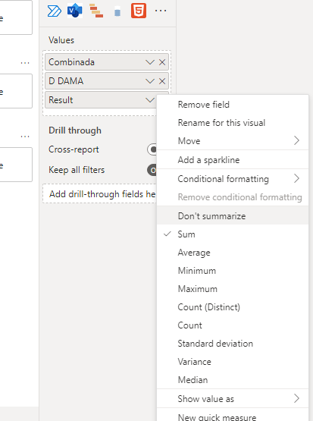Open the upper ellipsis on left panel

point(25,63)
